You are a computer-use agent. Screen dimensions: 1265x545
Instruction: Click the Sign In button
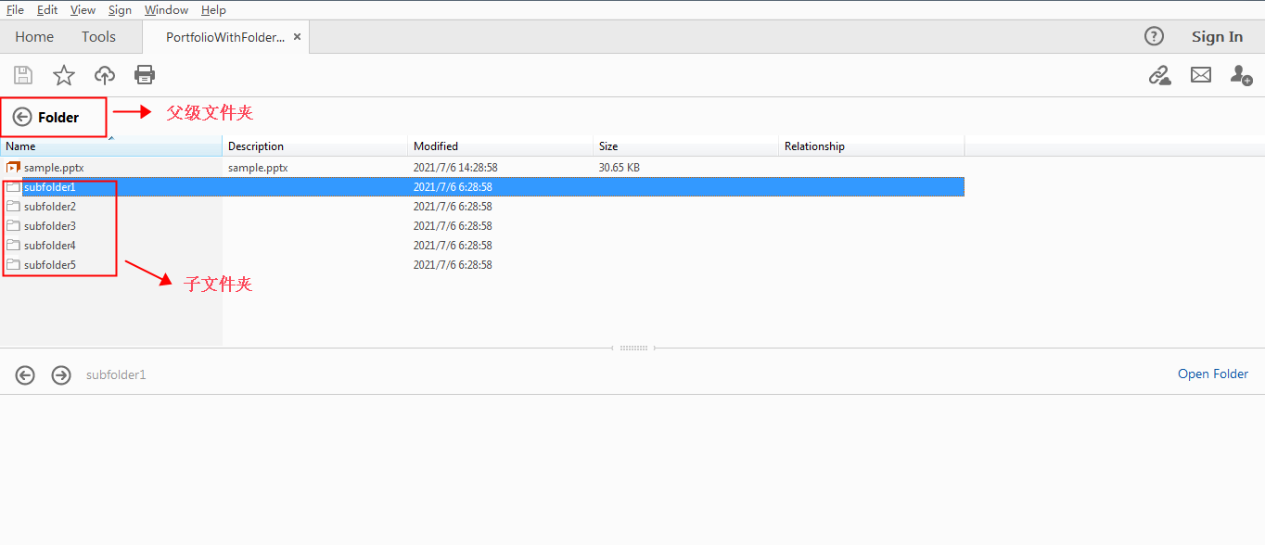click(1217, 37)
